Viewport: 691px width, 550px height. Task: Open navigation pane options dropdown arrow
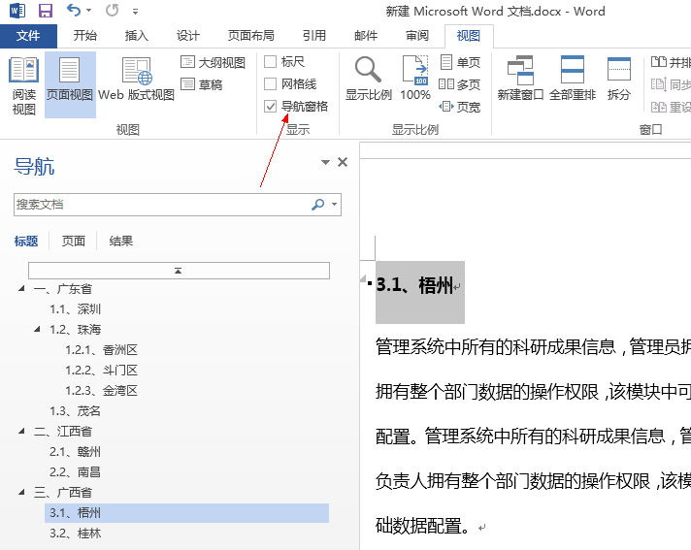325,163
